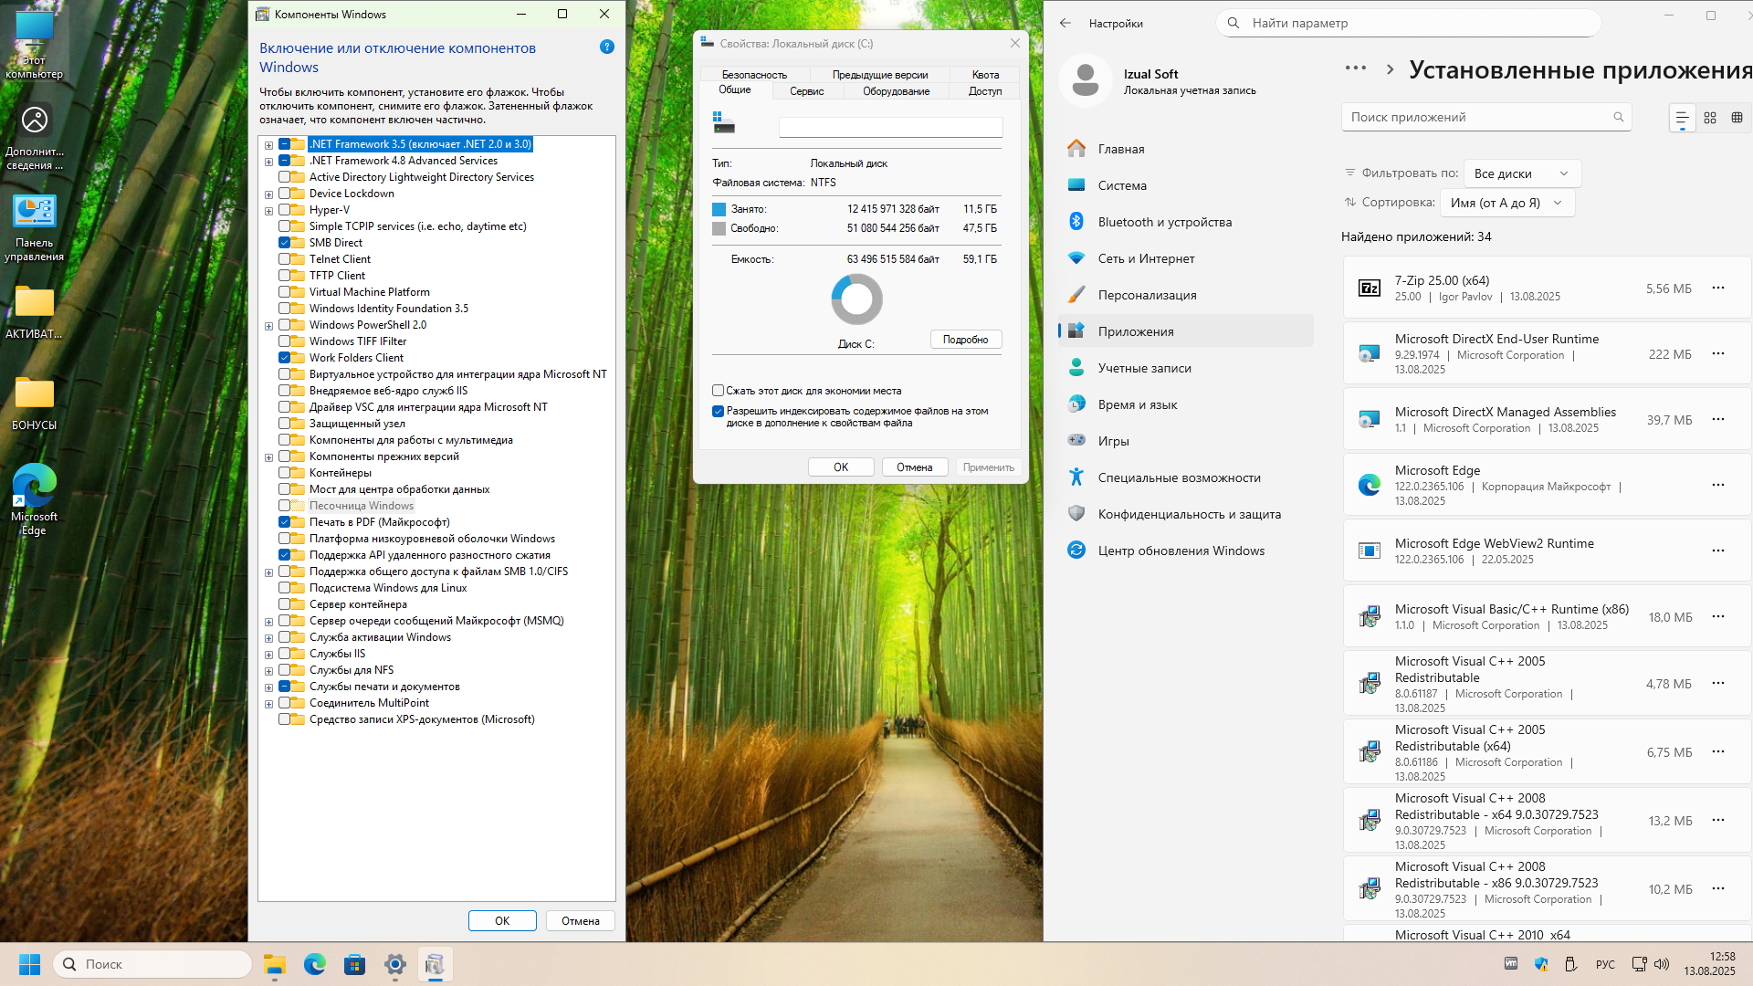The height and width of the screenshot is (986, 1753).
Task: Open Центр обновления Windows in sidebar
Action: pyautogui.click(x=1185, y=551)
